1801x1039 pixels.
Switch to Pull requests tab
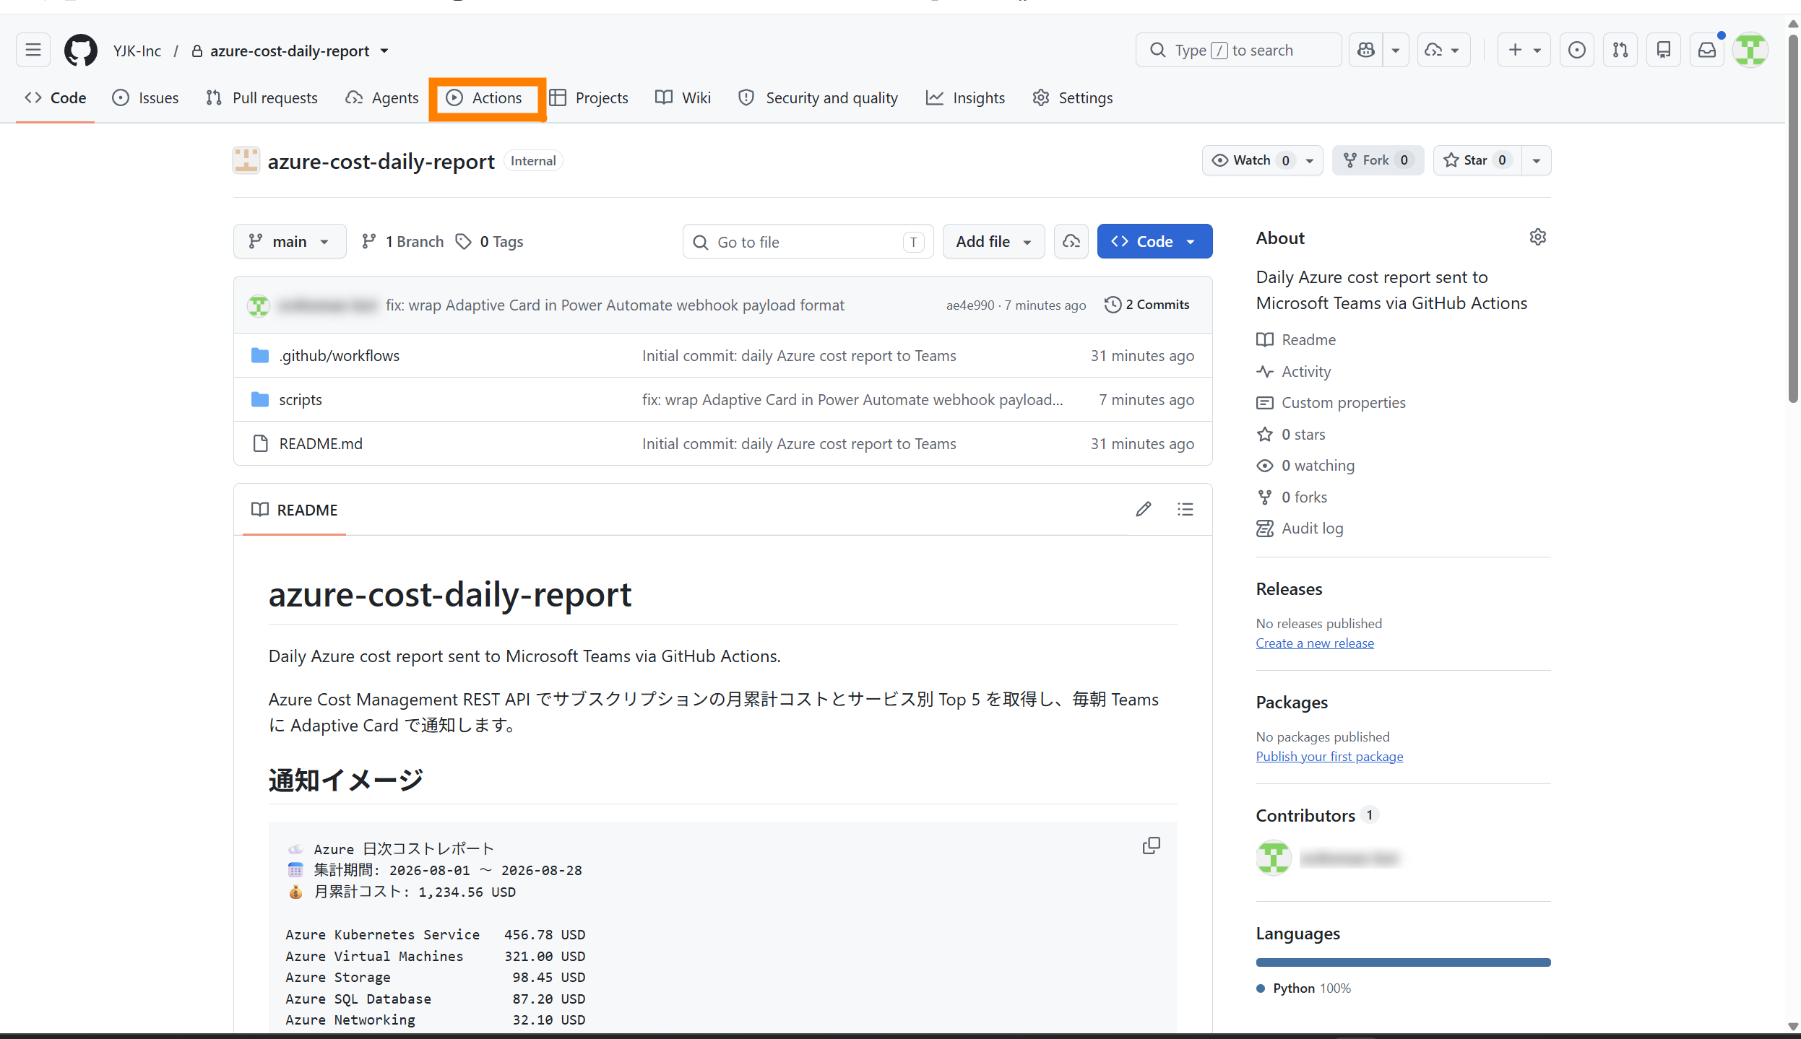[x=262, y=98]
